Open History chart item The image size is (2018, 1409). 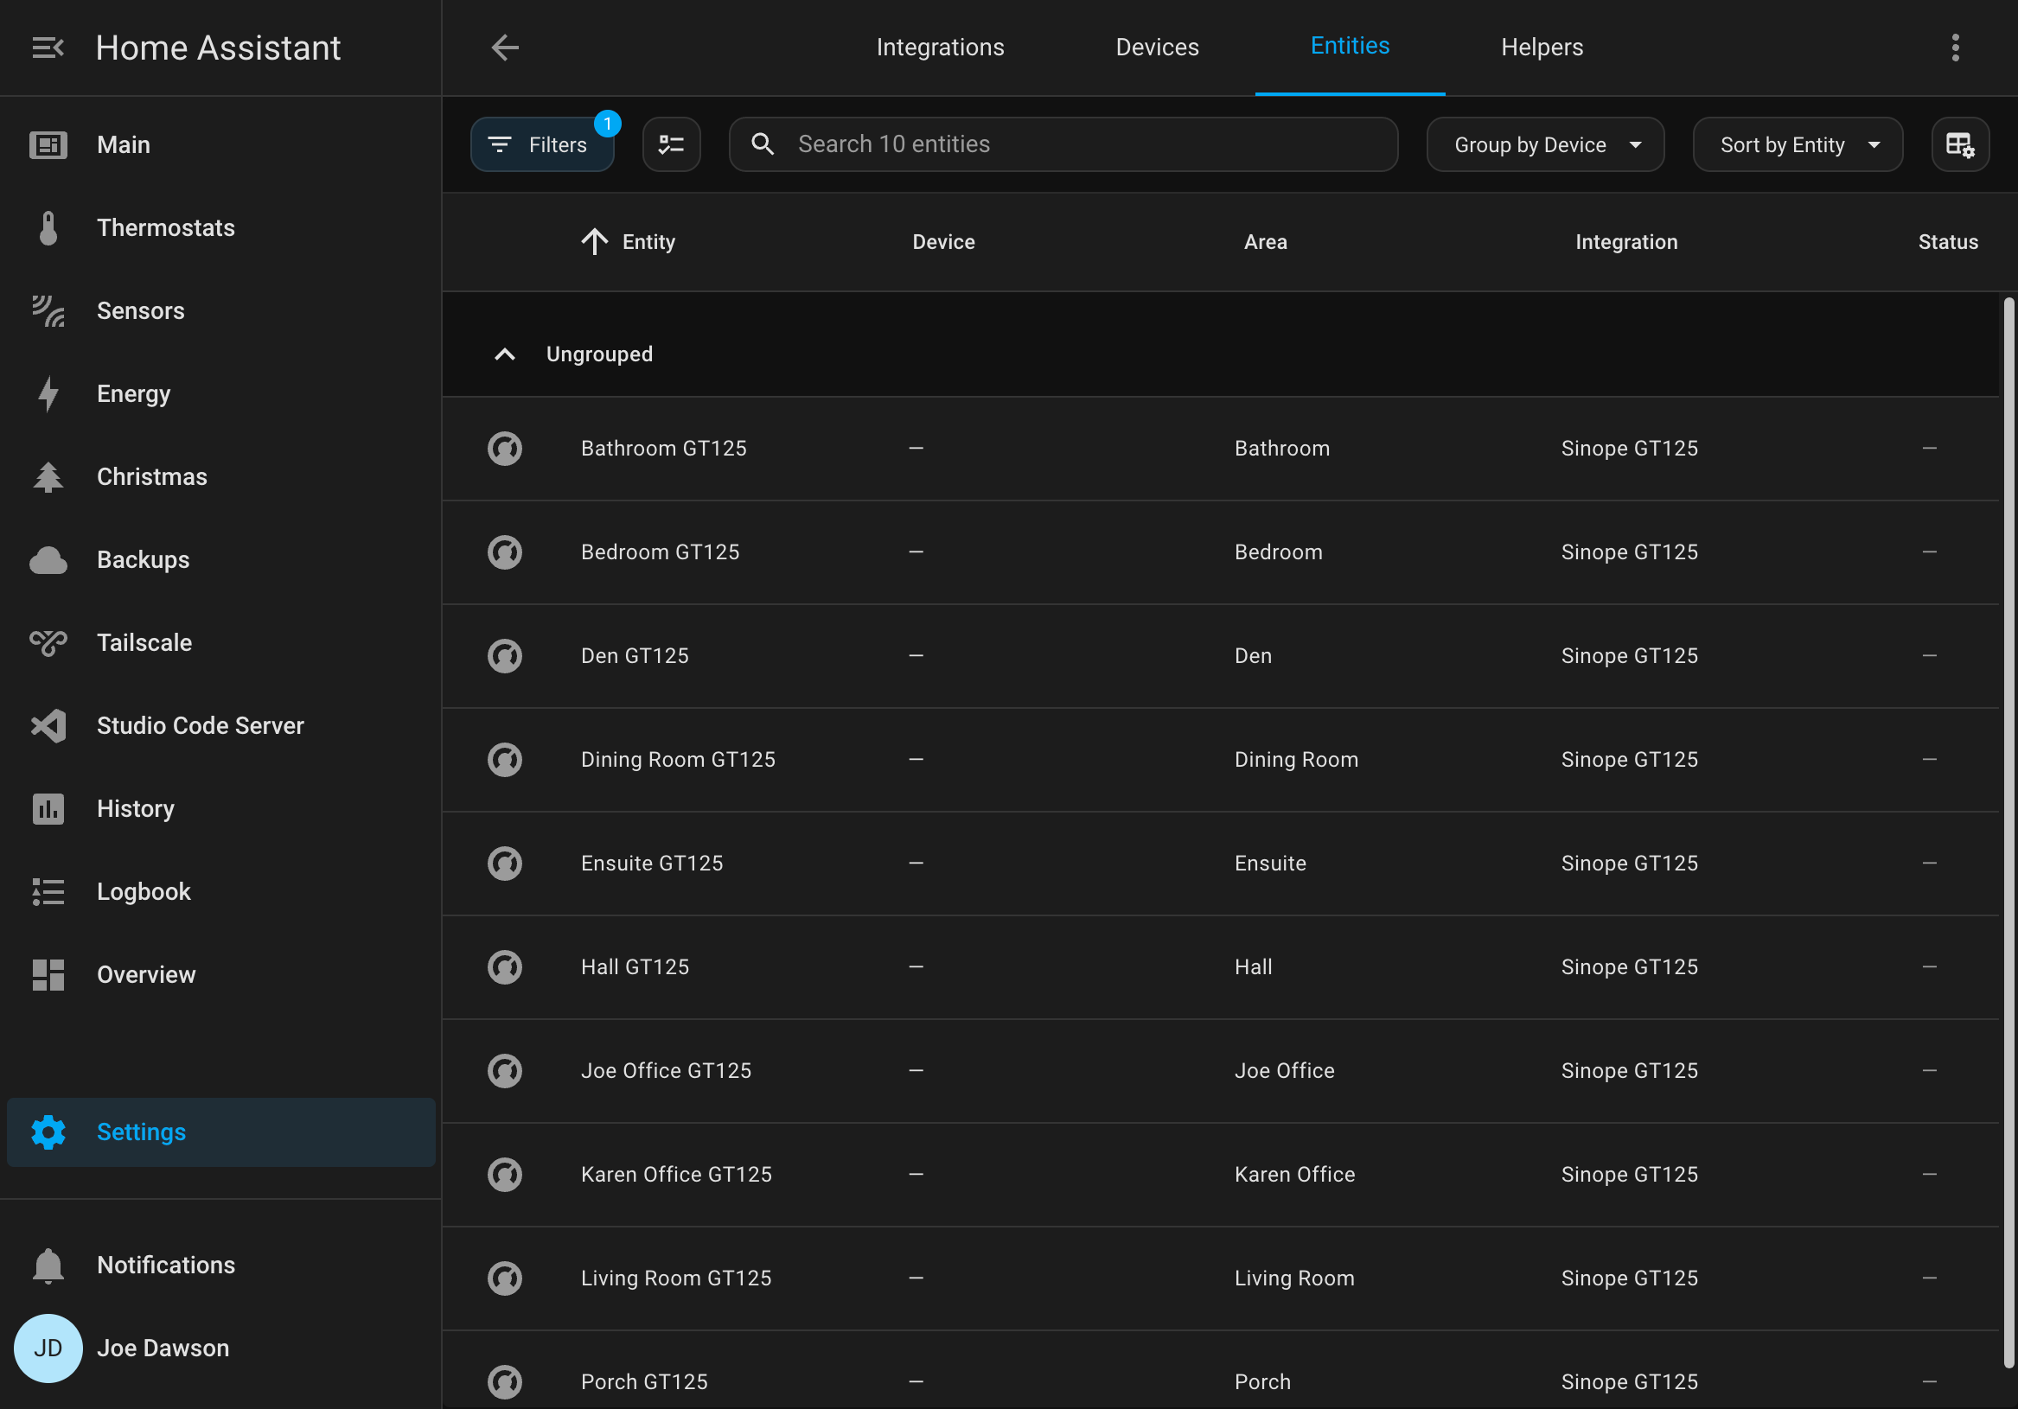[220, 808]
